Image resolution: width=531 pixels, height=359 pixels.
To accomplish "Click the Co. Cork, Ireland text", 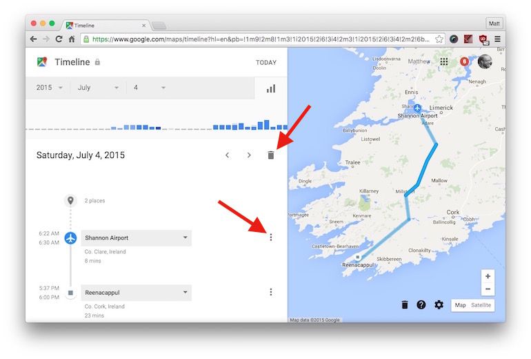I will tap(105, 307).
